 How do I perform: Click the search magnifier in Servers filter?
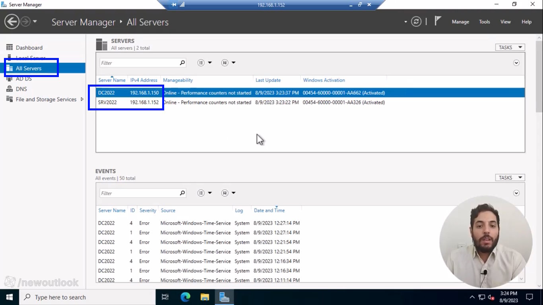[x=182, y=63]
